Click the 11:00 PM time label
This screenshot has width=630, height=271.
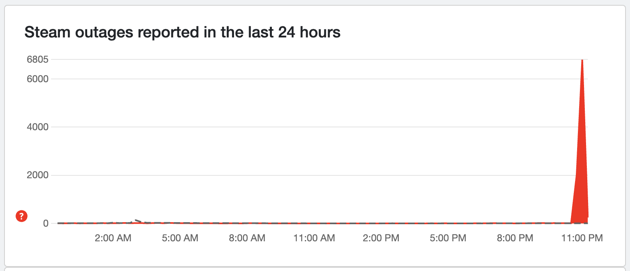[x=582, y=238]
